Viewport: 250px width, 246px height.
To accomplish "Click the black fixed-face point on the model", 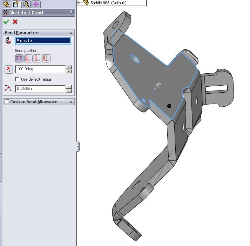I will click(x=169, y=106).
